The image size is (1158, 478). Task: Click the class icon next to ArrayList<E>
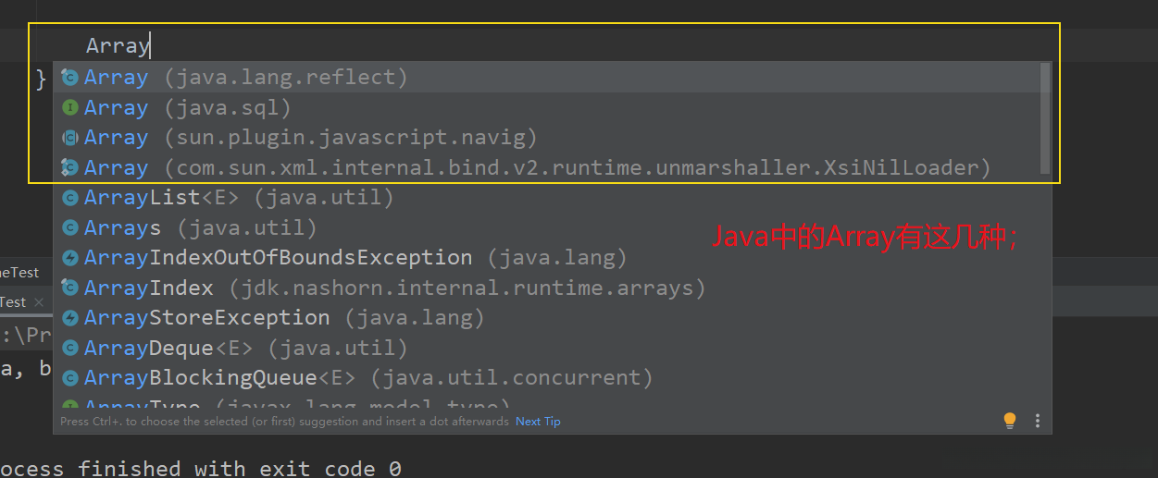(69, 198)
